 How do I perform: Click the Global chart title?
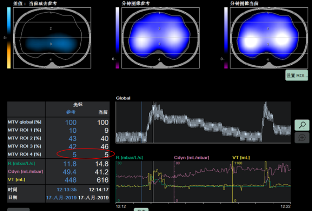click(123, 98)
